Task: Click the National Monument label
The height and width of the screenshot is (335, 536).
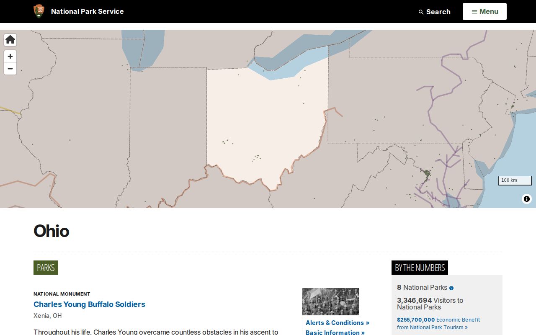Action: pos(62,294)
